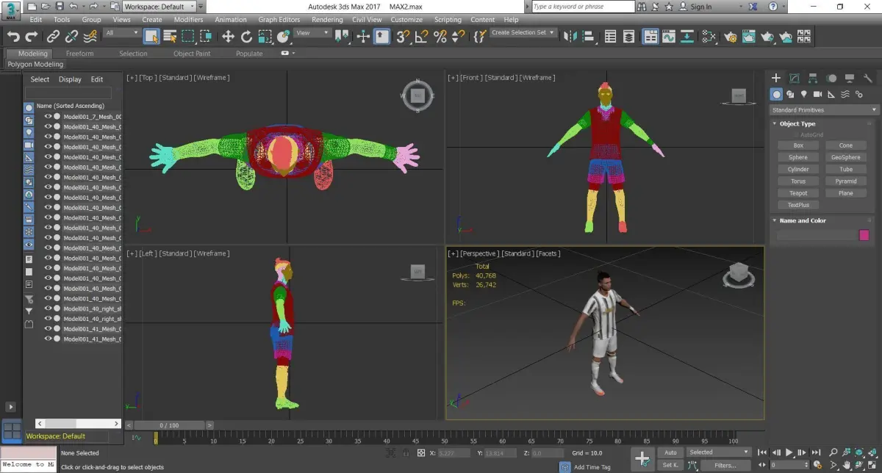Choose the Rectangular Selection Region tool
882x473 pixels.
coord(188,36)
